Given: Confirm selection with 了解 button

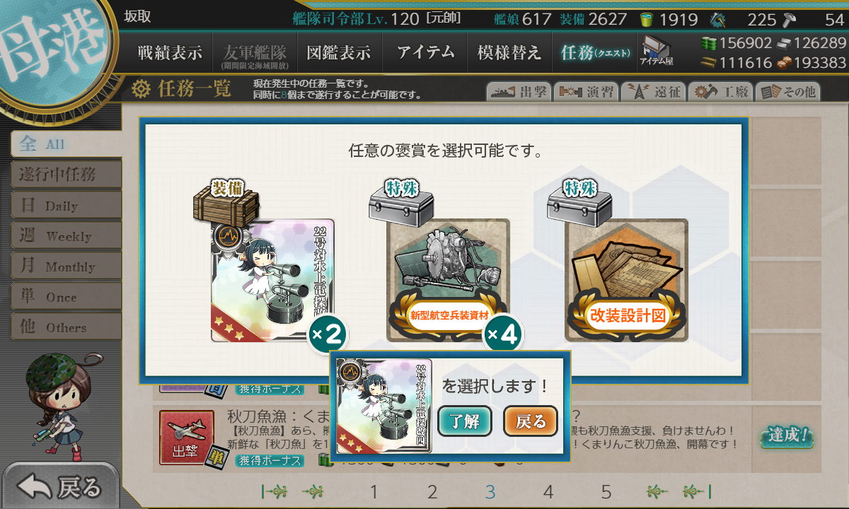Looking at the screenshot, I should [465, 421].
